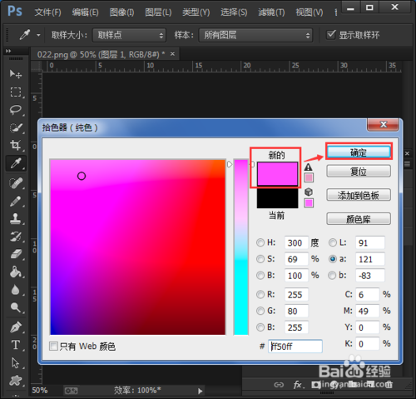Click the layer style fx icon
This screenshot has width=416, height=399.
(x=298, y=385)
